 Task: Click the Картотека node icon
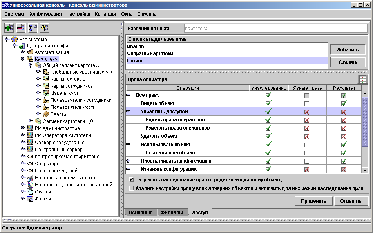30,59
